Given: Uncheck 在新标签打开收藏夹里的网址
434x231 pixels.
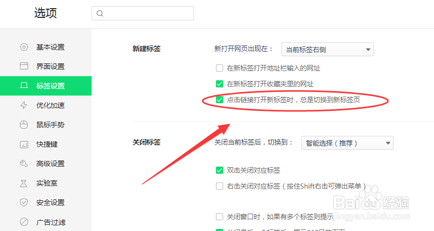Looking at the screenshot, I should coord(220,84).
